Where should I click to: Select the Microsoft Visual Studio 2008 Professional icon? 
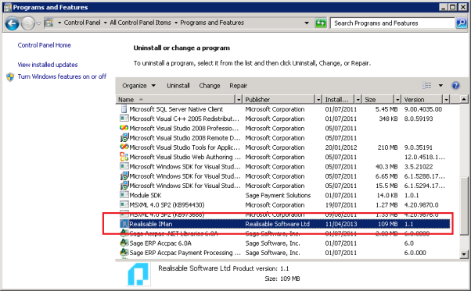click(124, 128)
